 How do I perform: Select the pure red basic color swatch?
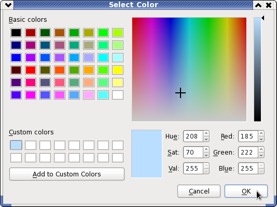(31, 70)
